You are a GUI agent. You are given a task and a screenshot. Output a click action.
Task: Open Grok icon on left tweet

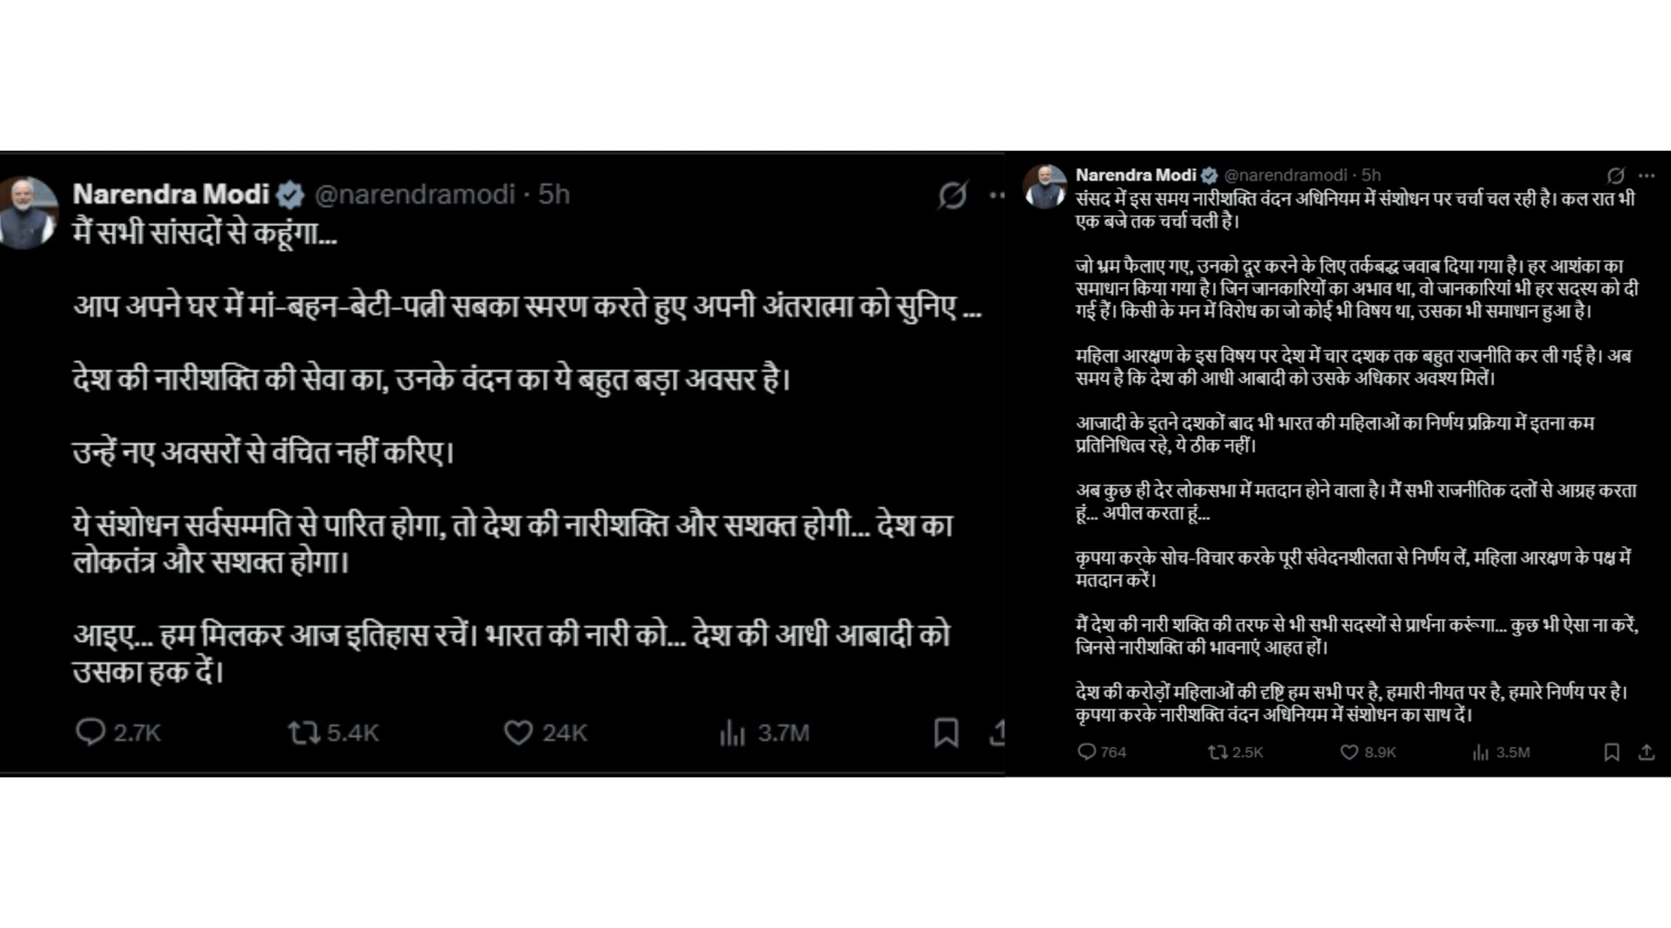click(952, 194)
